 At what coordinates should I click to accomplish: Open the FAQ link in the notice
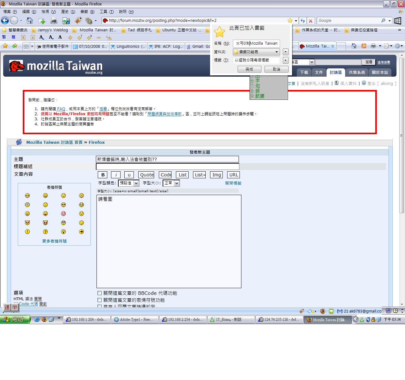pyautogui.click(x=61, y=109)
